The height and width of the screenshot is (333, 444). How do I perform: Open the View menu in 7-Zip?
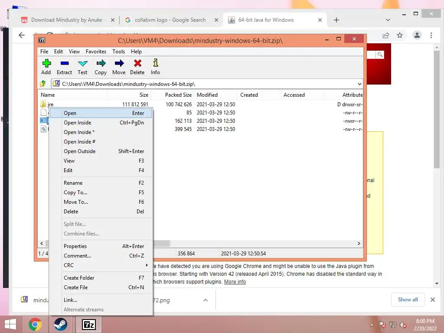point(74,51)
